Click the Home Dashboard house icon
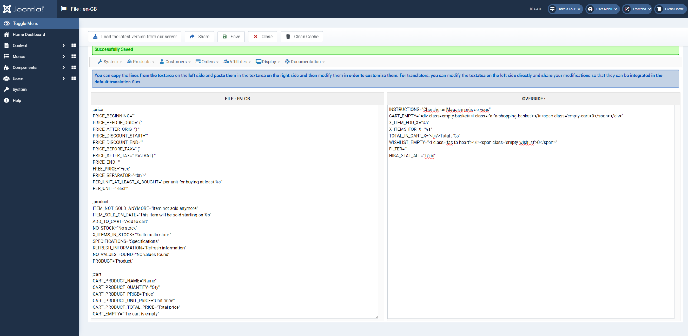This screenshot has height=336, width=688. pos(6,34)
